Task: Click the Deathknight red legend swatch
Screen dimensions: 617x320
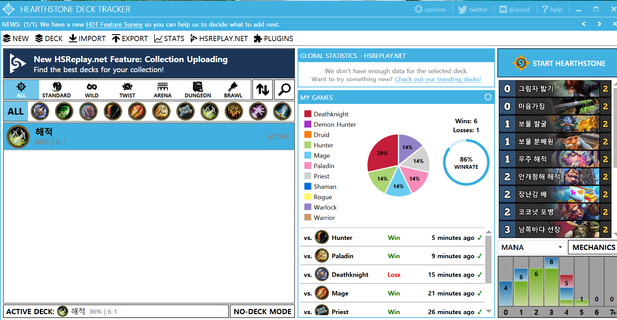Action: pyautogui.click(x=308, y=114)
